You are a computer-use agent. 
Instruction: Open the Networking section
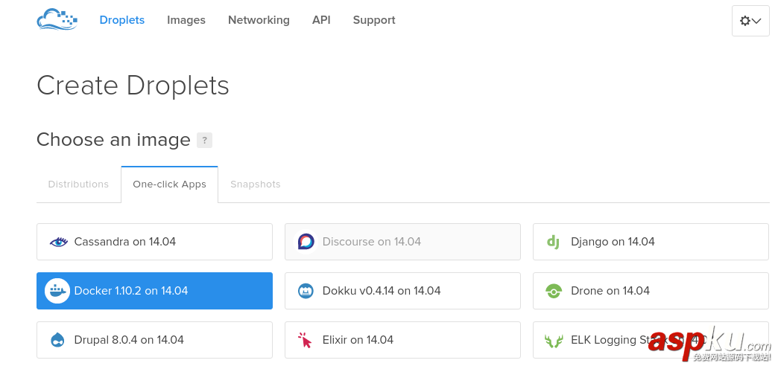click(x=259, y=20)
